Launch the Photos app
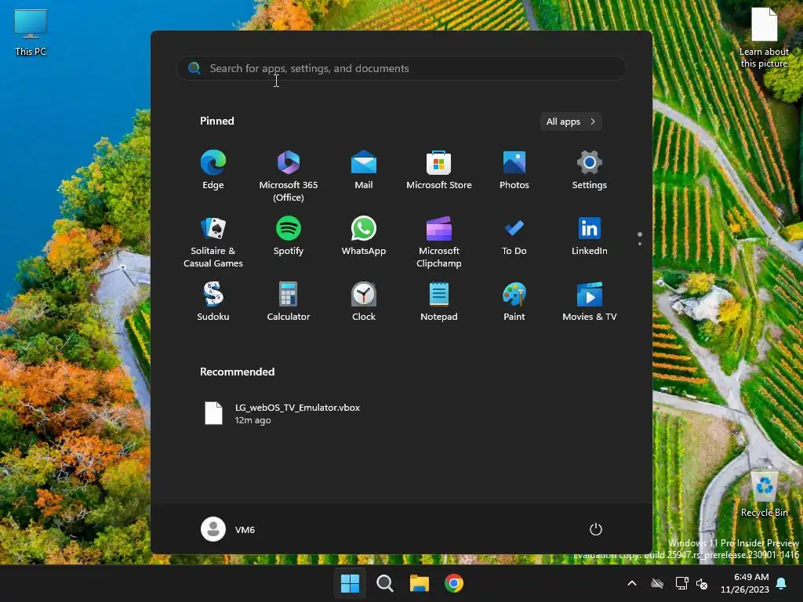This screenshot has width=803, height=602. point(514,170)
